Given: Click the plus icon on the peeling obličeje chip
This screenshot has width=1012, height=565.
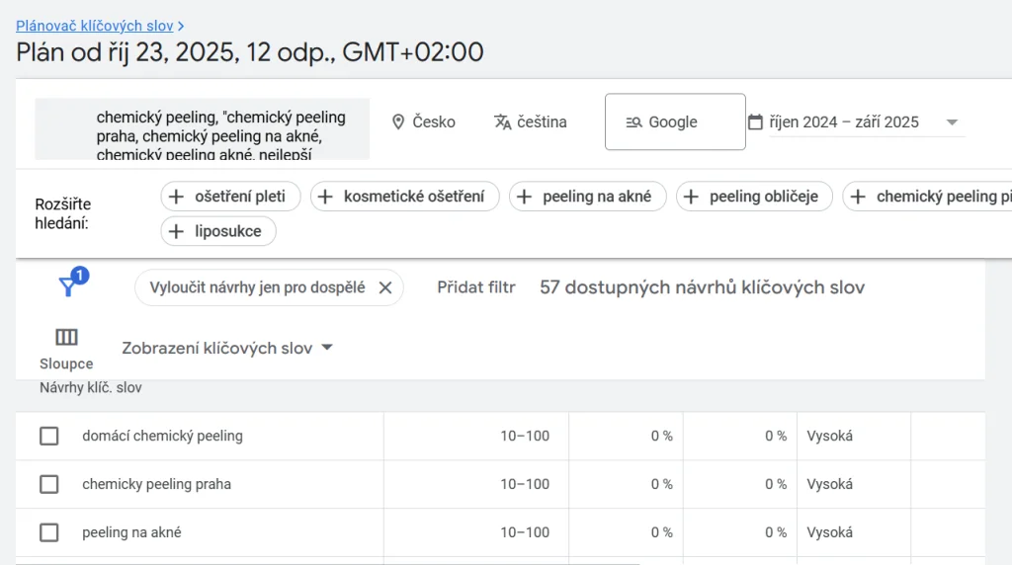Looking at the screenshot, I should [691, 197].
